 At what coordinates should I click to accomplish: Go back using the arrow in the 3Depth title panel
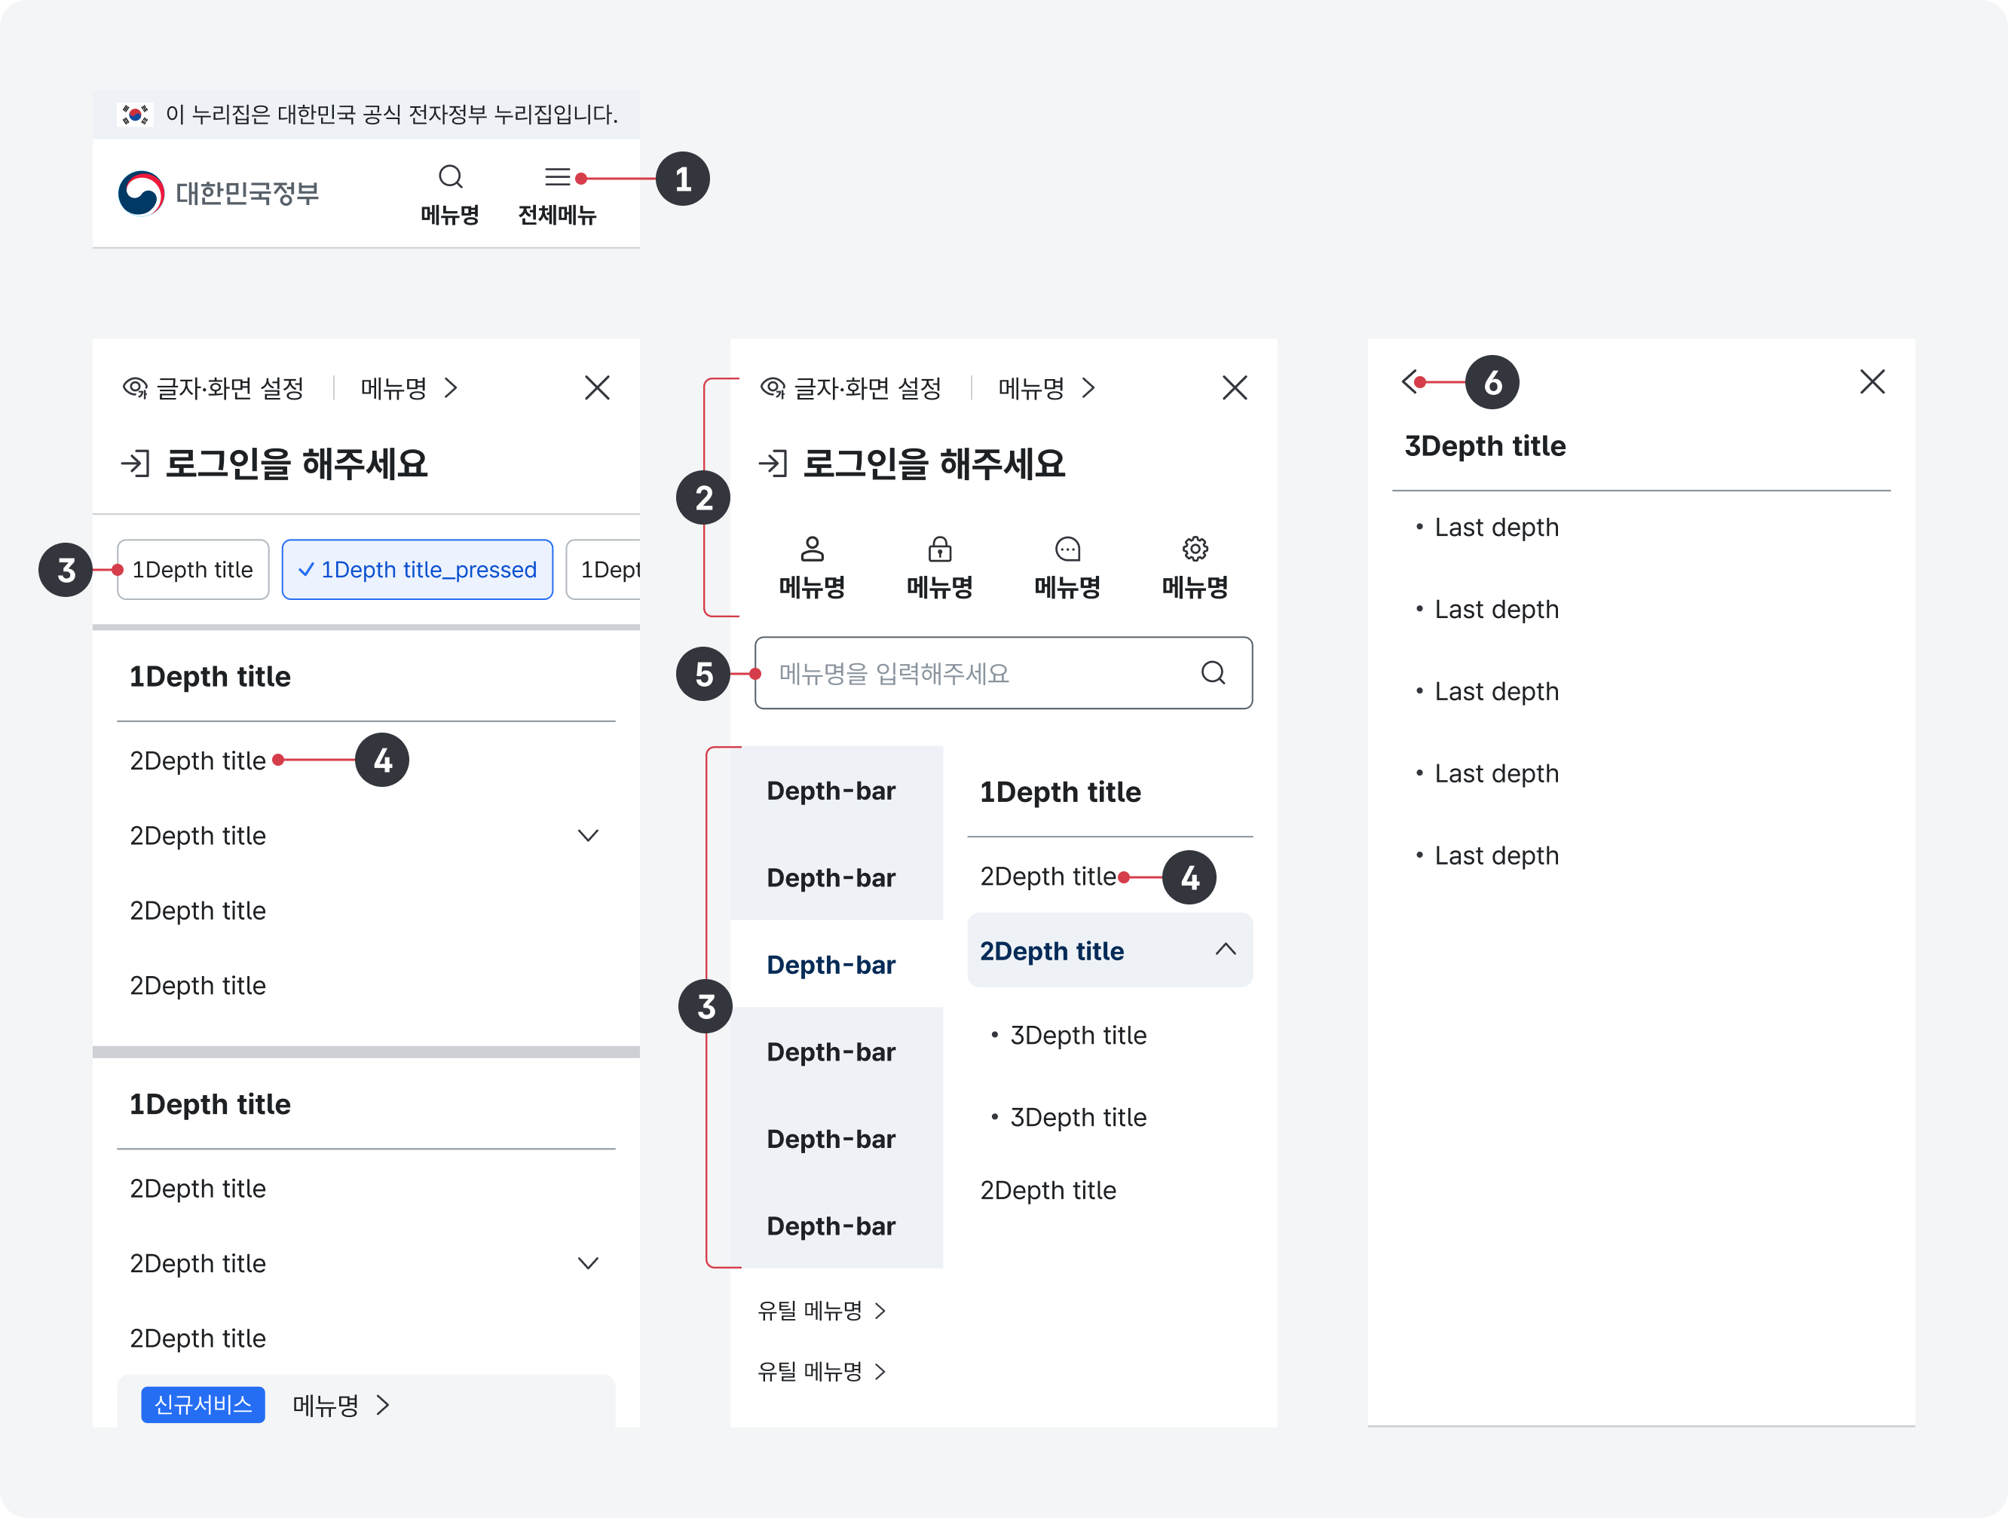coord(1410,382)
